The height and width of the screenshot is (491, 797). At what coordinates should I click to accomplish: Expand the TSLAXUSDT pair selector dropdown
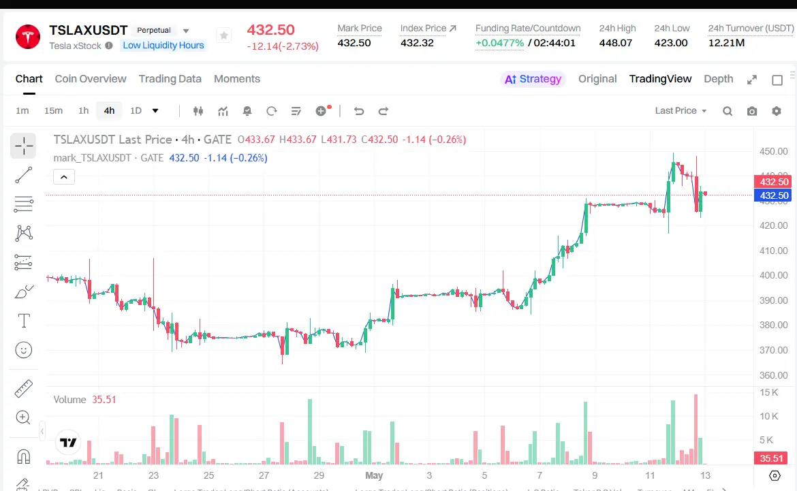186,31
